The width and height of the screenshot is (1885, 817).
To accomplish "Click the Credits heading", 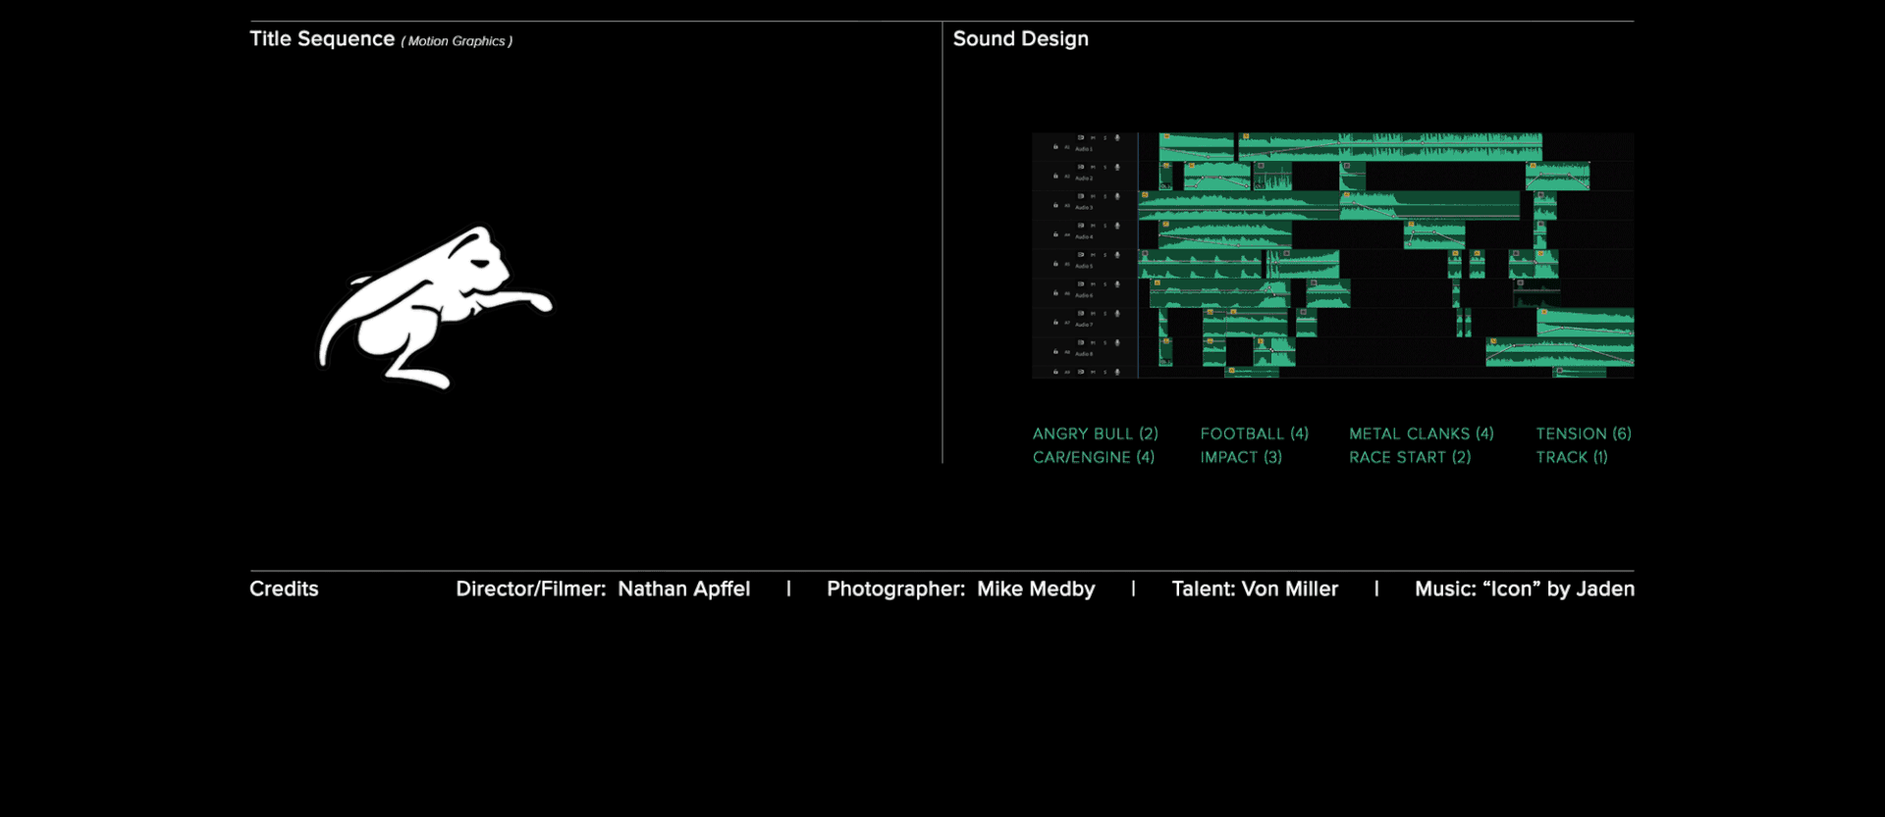I will point(284,588).
